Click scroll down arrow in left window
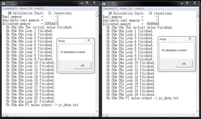 (x=97, y=112)
